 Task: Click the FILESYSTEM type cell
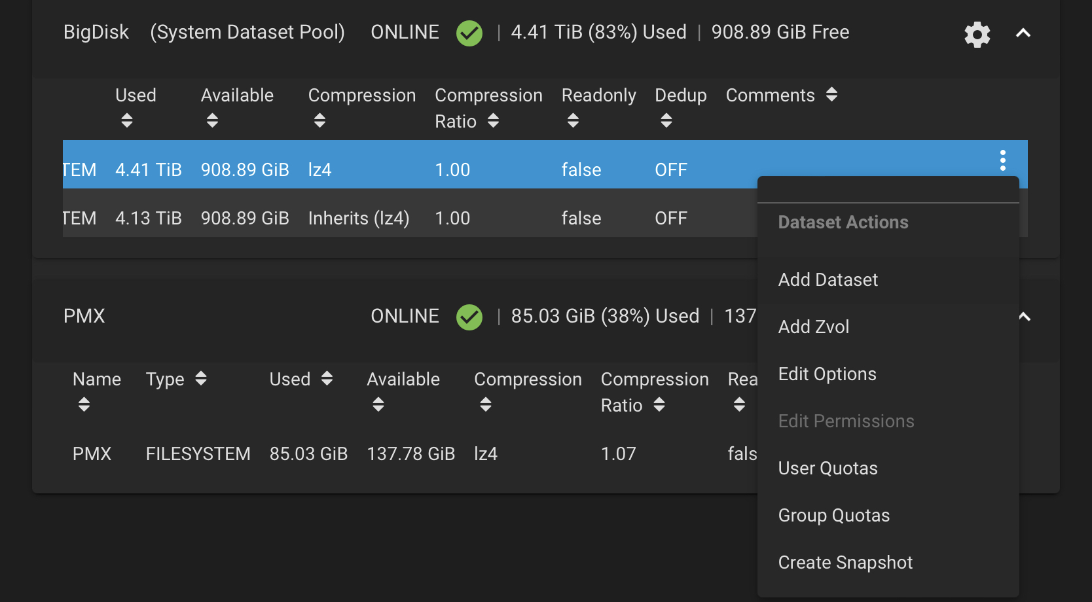(198, 453)
